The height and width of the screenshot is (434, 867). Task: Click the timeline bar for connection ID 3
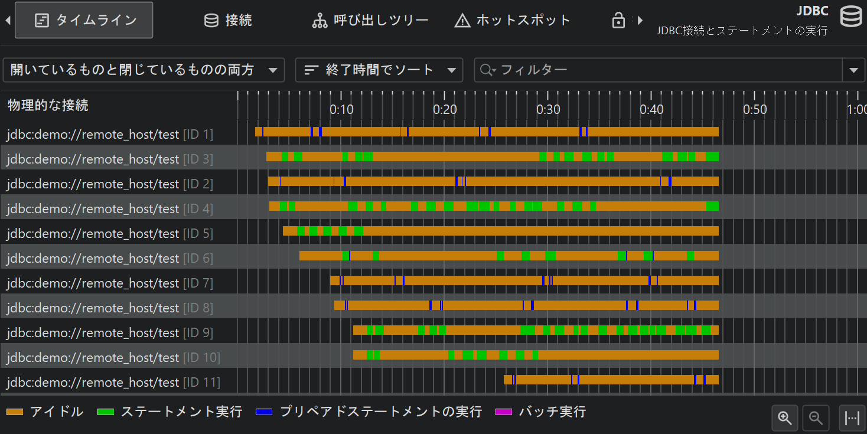tap(493, 156)
